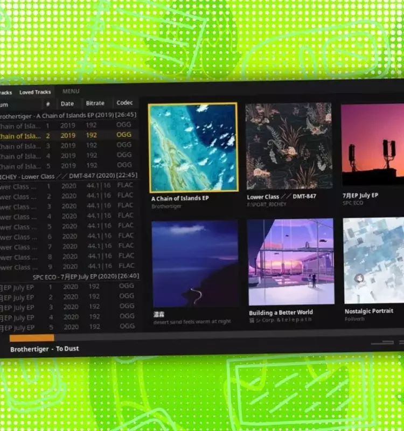404x431 pixels.
Task: Switch to the Loved Tracks tab
Action: pyautogui.click(x=35, y=92)
